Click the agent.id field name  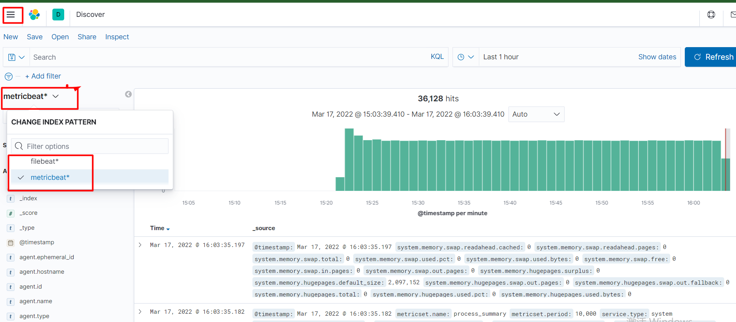[x=30, y=287]
